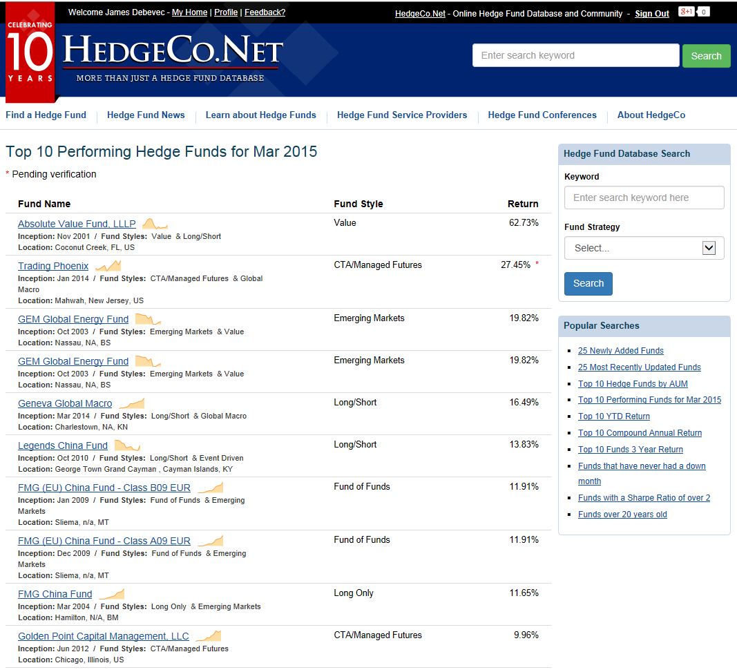Select About HedgeCo in the navigation
This screenshot has width=737, height=672.
click(x=651, y=115)
